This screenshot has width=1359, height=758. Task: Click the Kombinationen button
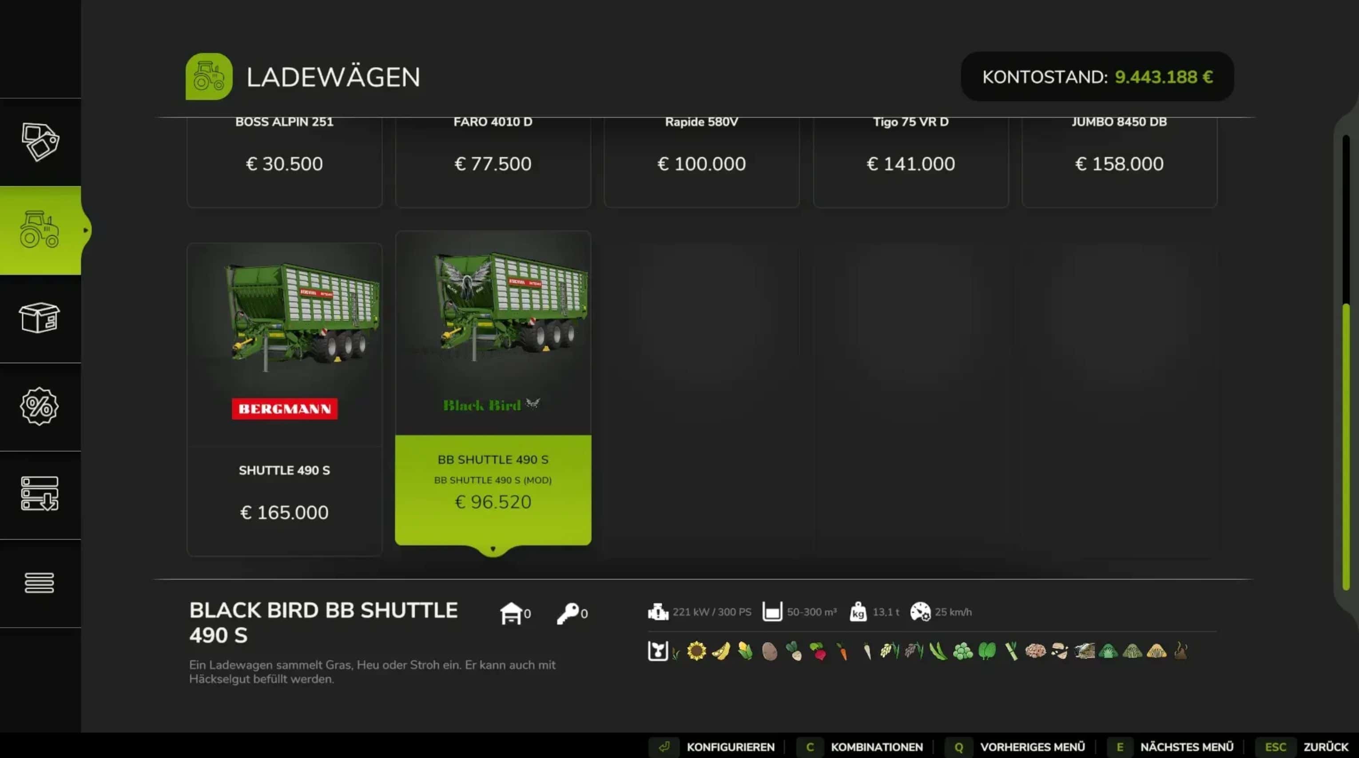tap(860, 747)
